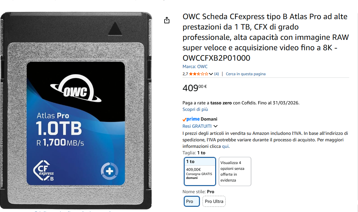Viewport: 358px width, 212px height.
Task: Click the share icon beside product image
Action: (x=167, y=20)
